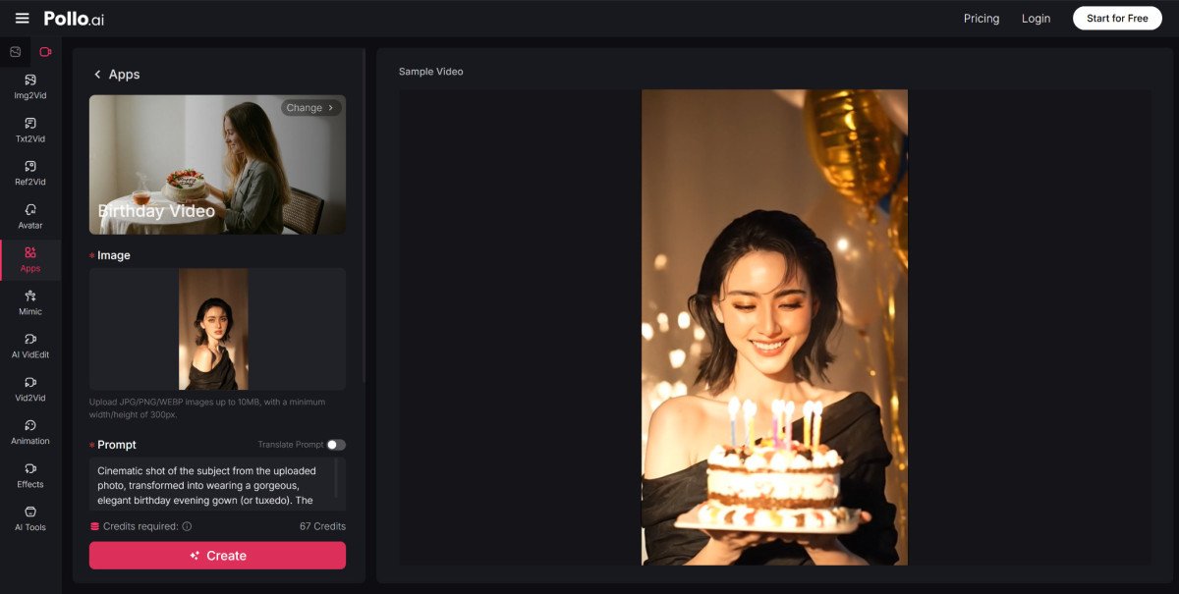Select the Avatar tool
Viewport: 1179px width, 594px height.
coord(29,218)
